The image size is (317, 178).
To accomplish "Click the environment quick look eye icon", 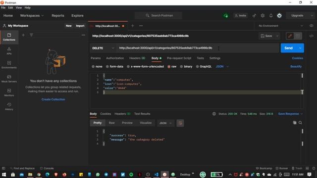I will (x=312, y=26).
